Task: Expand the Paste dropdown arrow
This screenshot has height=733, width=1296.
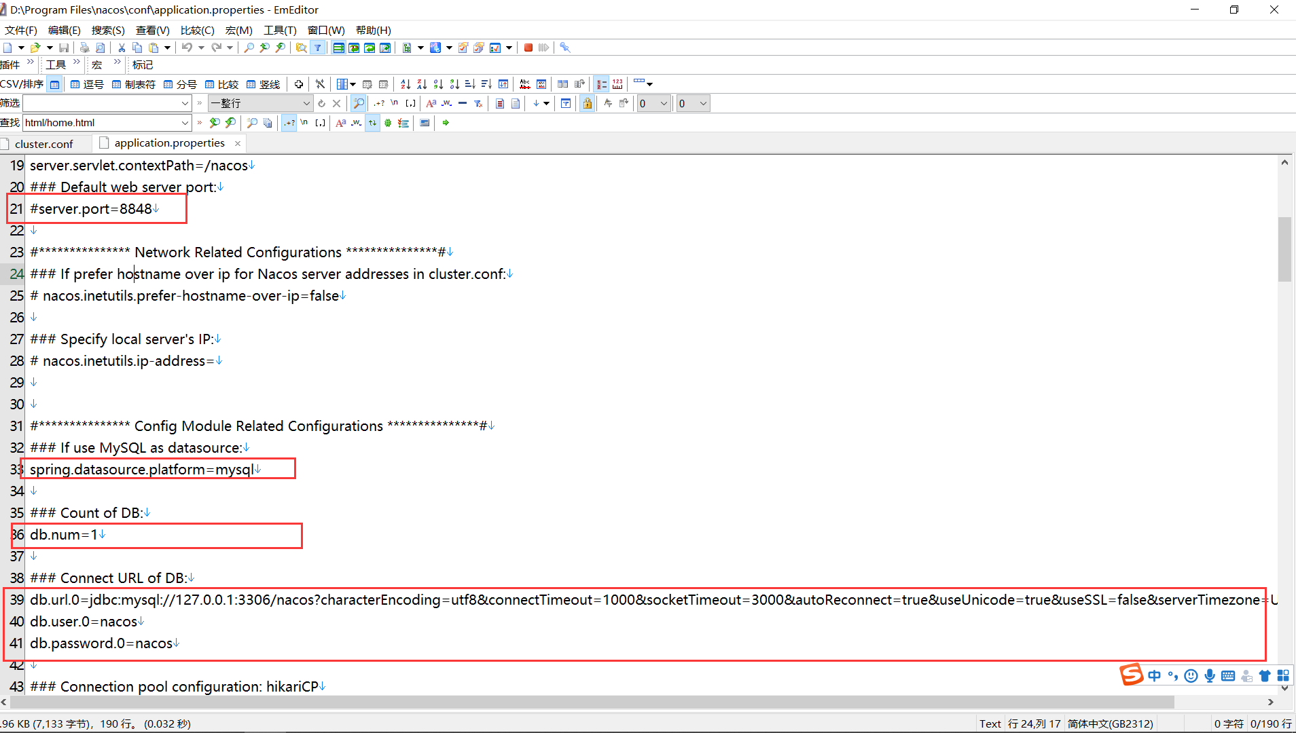Action: tap(167, 48)
